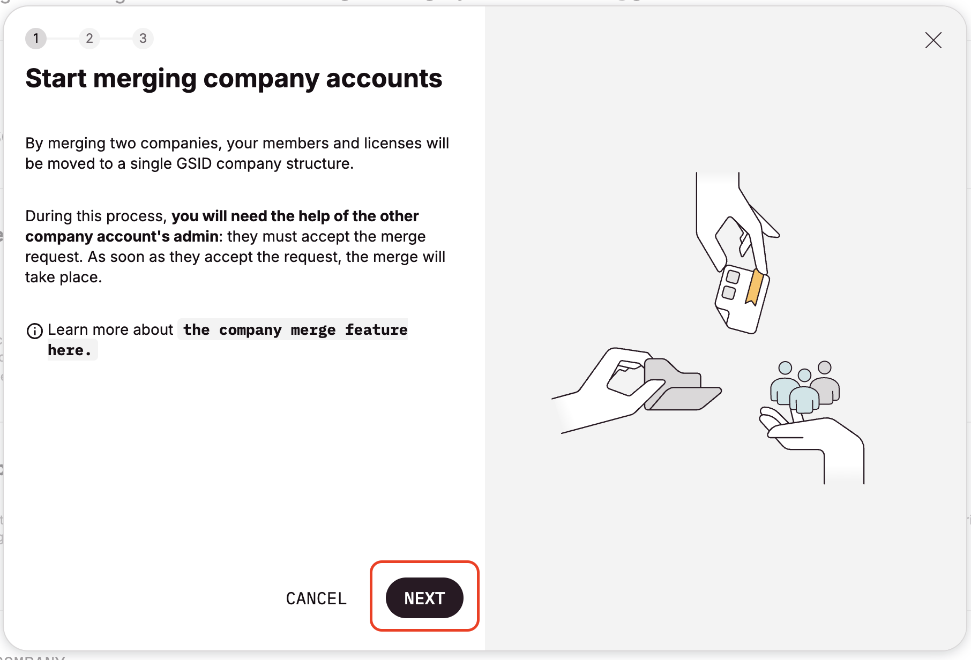
Task: Proceed with the NEXT button
Action: click(424, 598)
